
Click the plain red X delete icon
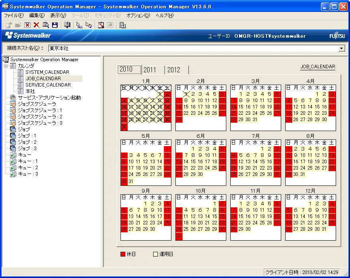coord(36,25)
